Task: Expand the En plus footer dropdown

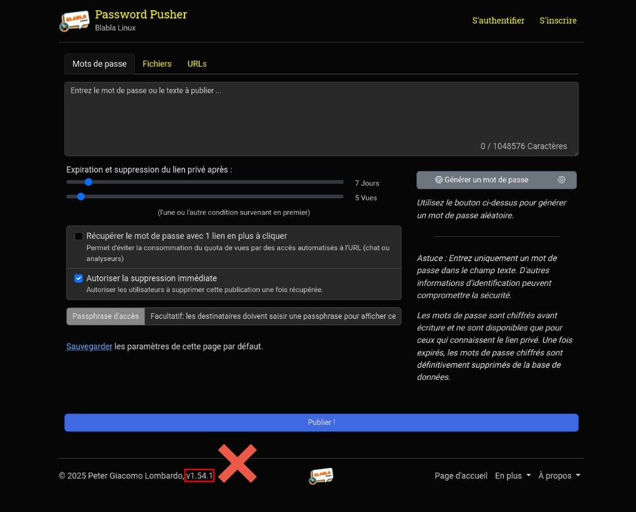Action: point(513,476)
